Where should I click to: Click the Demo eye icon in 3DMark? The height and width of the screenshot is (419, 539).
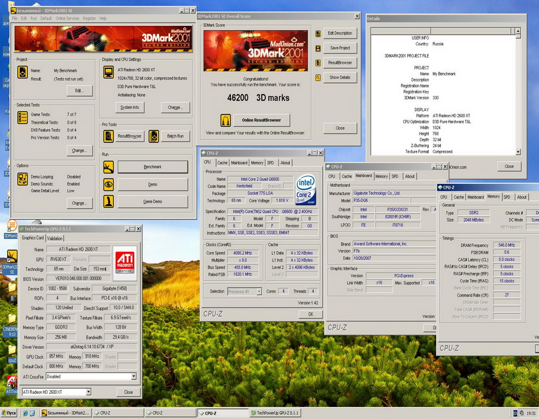(108, 184)
